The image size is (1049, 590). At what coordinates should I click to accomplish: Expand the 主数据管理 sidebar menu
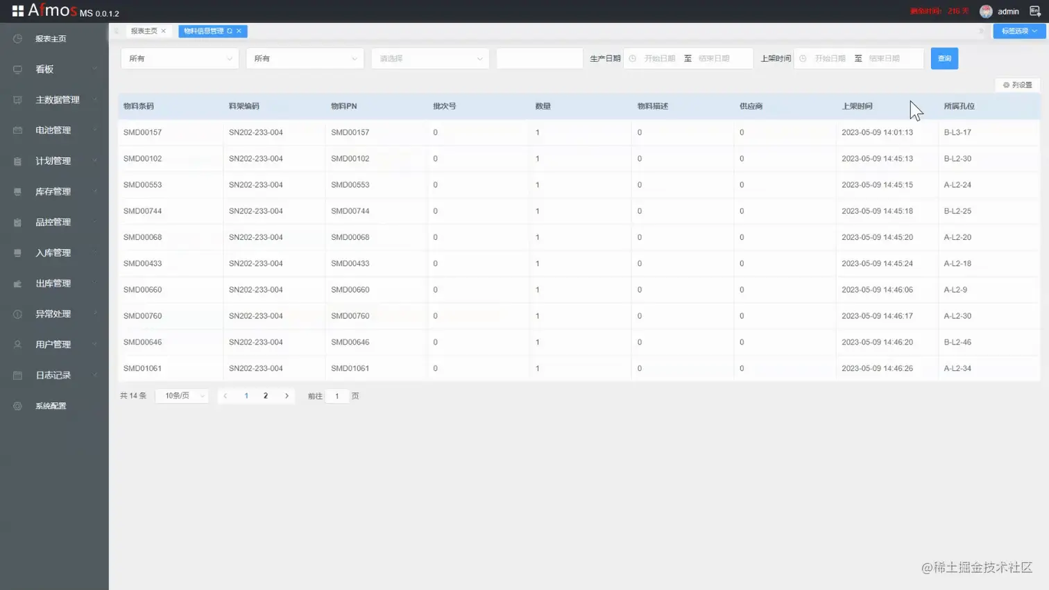pyautogui.click(x=54, y=100)
